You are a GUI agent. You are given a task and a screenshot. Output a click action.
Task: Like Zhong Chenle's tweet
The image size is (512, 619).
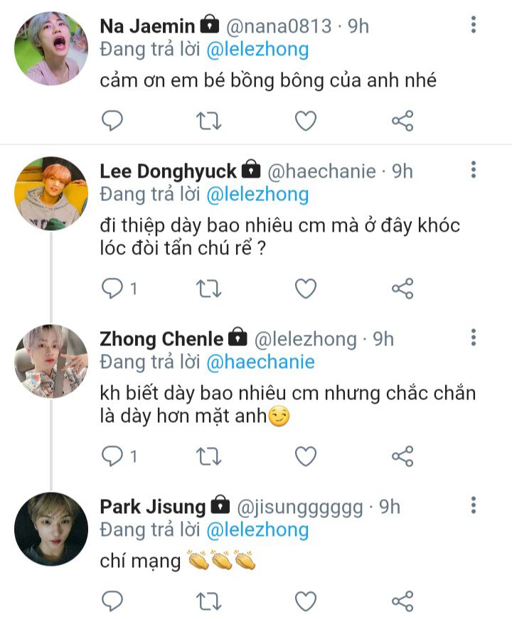pos(306,456)
